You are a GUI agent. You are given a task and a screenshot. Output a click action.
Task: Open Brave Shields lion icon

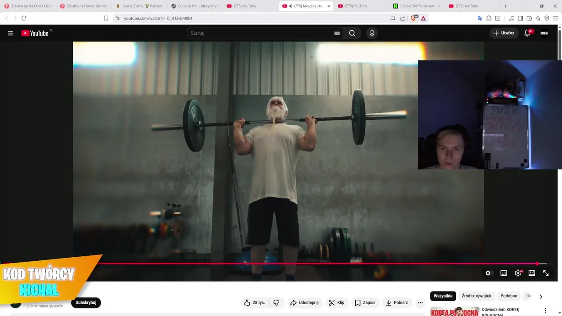coord(414,18)
